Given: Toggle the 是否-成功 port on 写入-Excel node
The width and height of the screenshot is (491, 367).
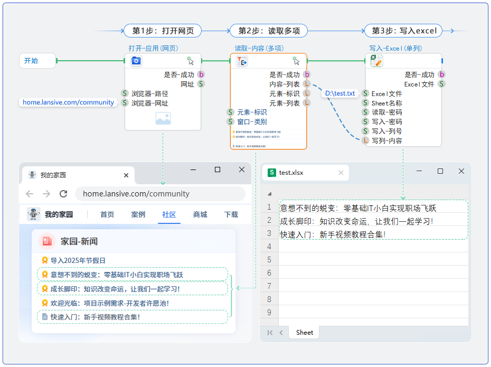Looking at the screenshot, I should tap(441, 75).
